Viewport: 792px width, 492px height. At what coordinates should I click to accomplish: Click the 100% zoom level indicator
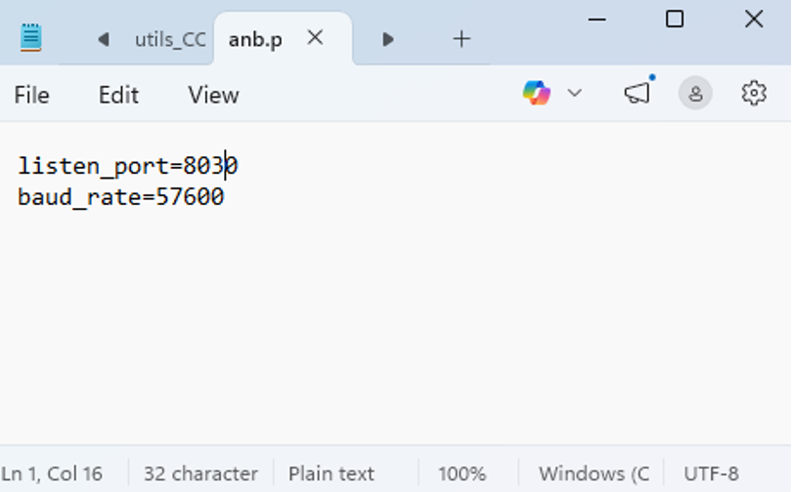coord(462,473)
